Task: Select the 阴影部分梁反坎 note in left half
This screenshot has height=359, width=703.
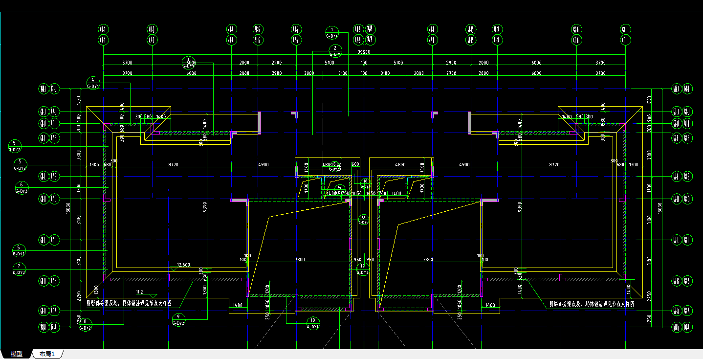Action: tap(129, 303)
